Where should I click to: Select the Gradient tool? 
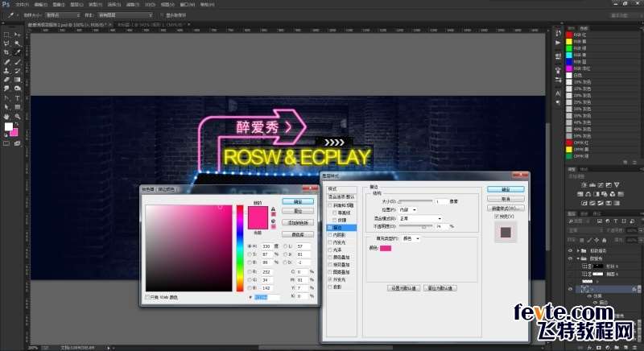coord(17,80)
